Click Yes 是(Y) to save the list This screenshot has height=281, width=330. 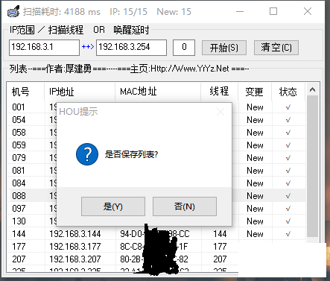(x=113, y=206)
